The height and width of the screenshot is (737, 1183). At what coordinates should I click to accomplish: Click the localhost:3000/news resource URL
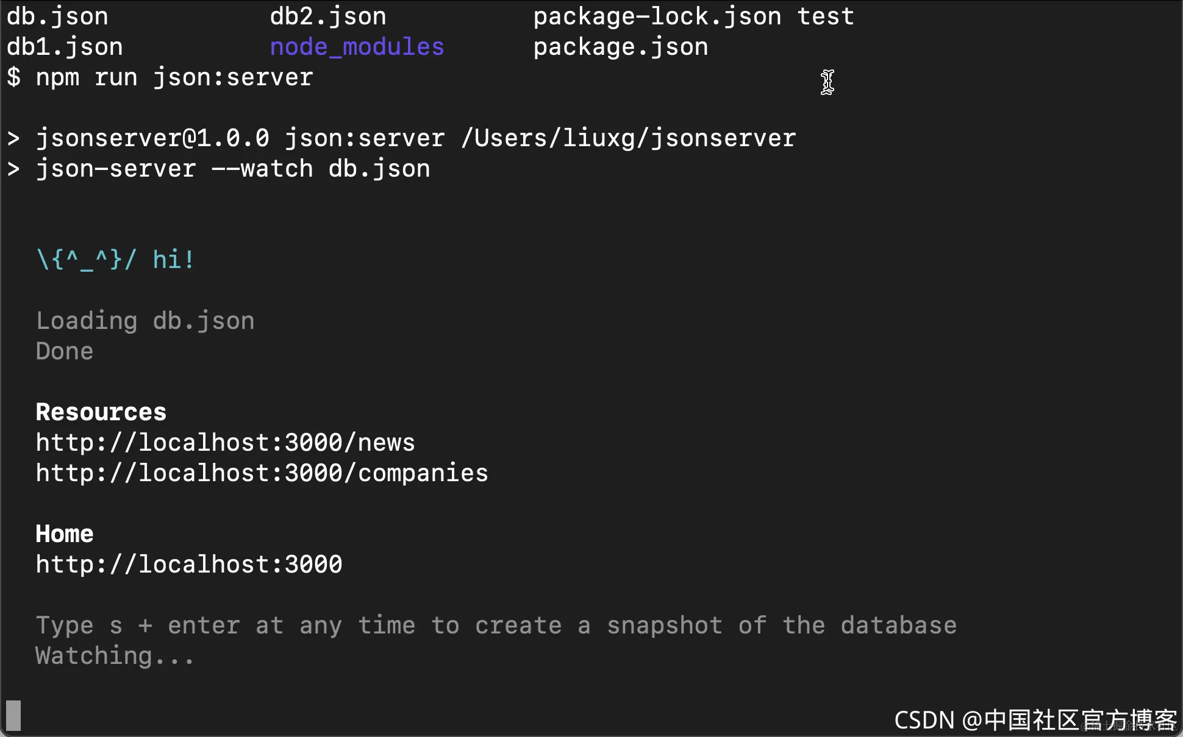coord(225,443)
